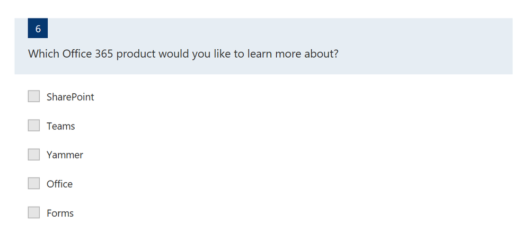Check the SharePoint checkbox
529x241 pixels.
point(34,96)
